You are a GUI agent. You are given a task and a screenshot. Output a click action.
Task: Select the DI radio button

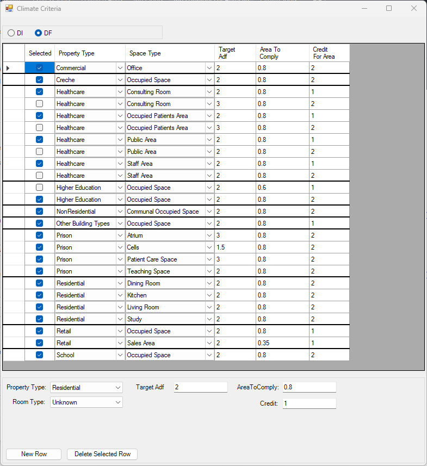click(x=11, y=33)
